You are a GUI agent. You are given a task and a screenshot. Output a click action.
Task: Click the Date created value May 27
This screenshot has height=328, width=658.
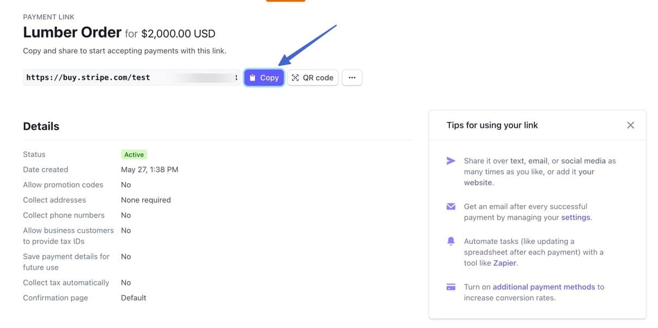pos(149,170)
